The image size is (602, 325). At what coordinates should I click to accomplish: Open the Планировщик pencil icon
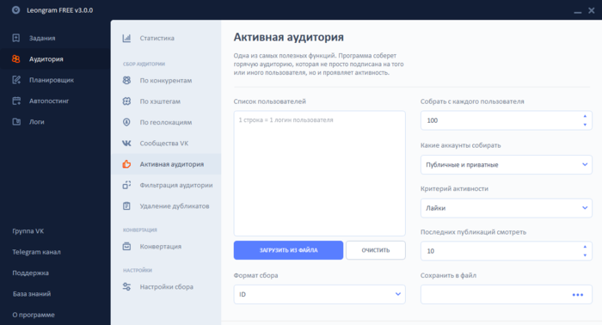click(x=16, y=80)
